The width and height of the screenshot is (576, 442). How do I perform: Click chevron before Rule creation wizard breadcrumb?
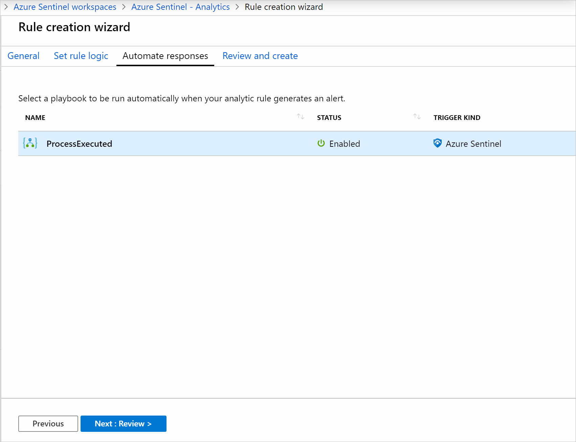(x=237, y=7)
